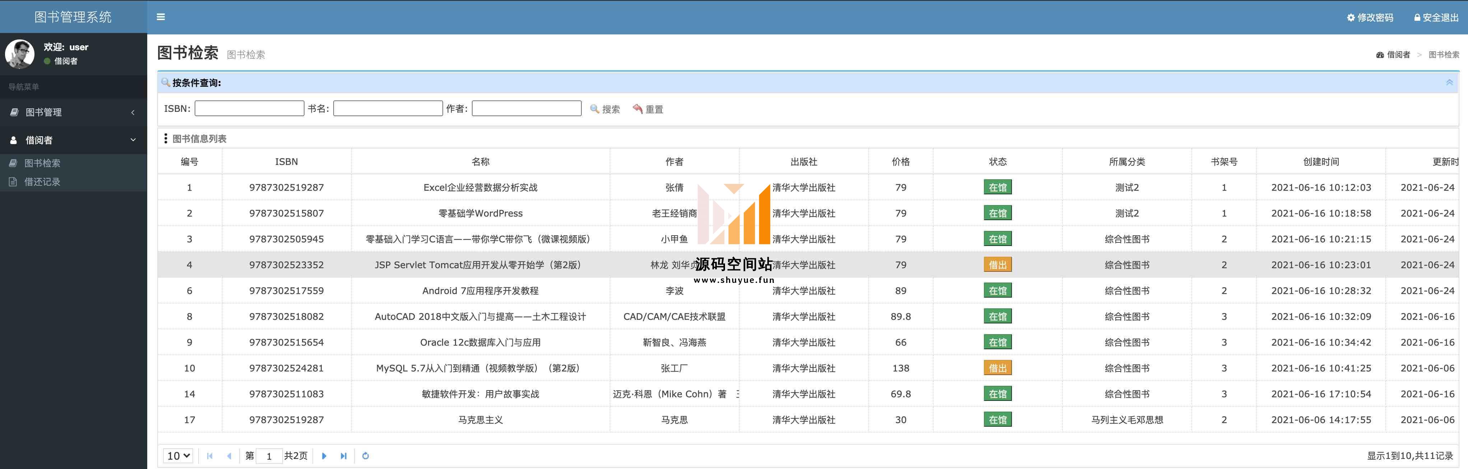
Task: Click the 借还记录 document icon
Action: (13, 182)
